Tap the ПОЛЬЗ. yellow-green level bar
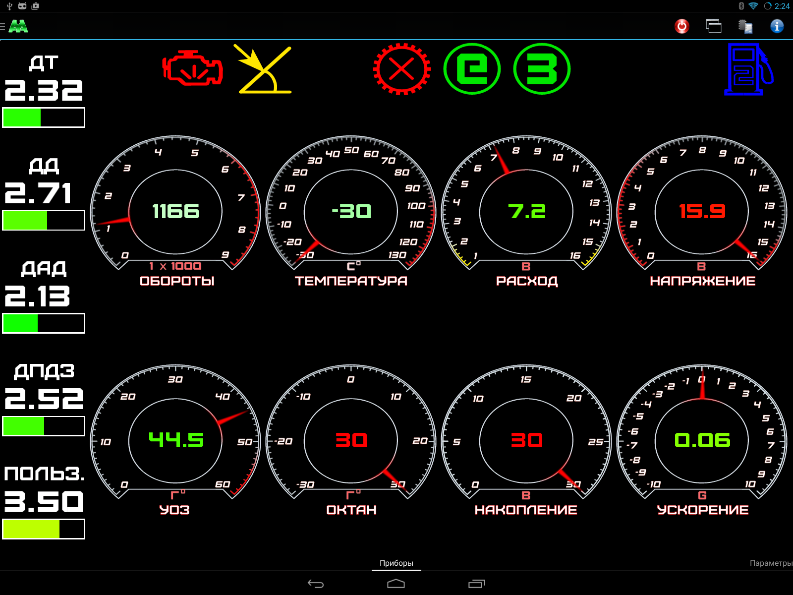This screenshot has width=793, height=595. point(44,529)
